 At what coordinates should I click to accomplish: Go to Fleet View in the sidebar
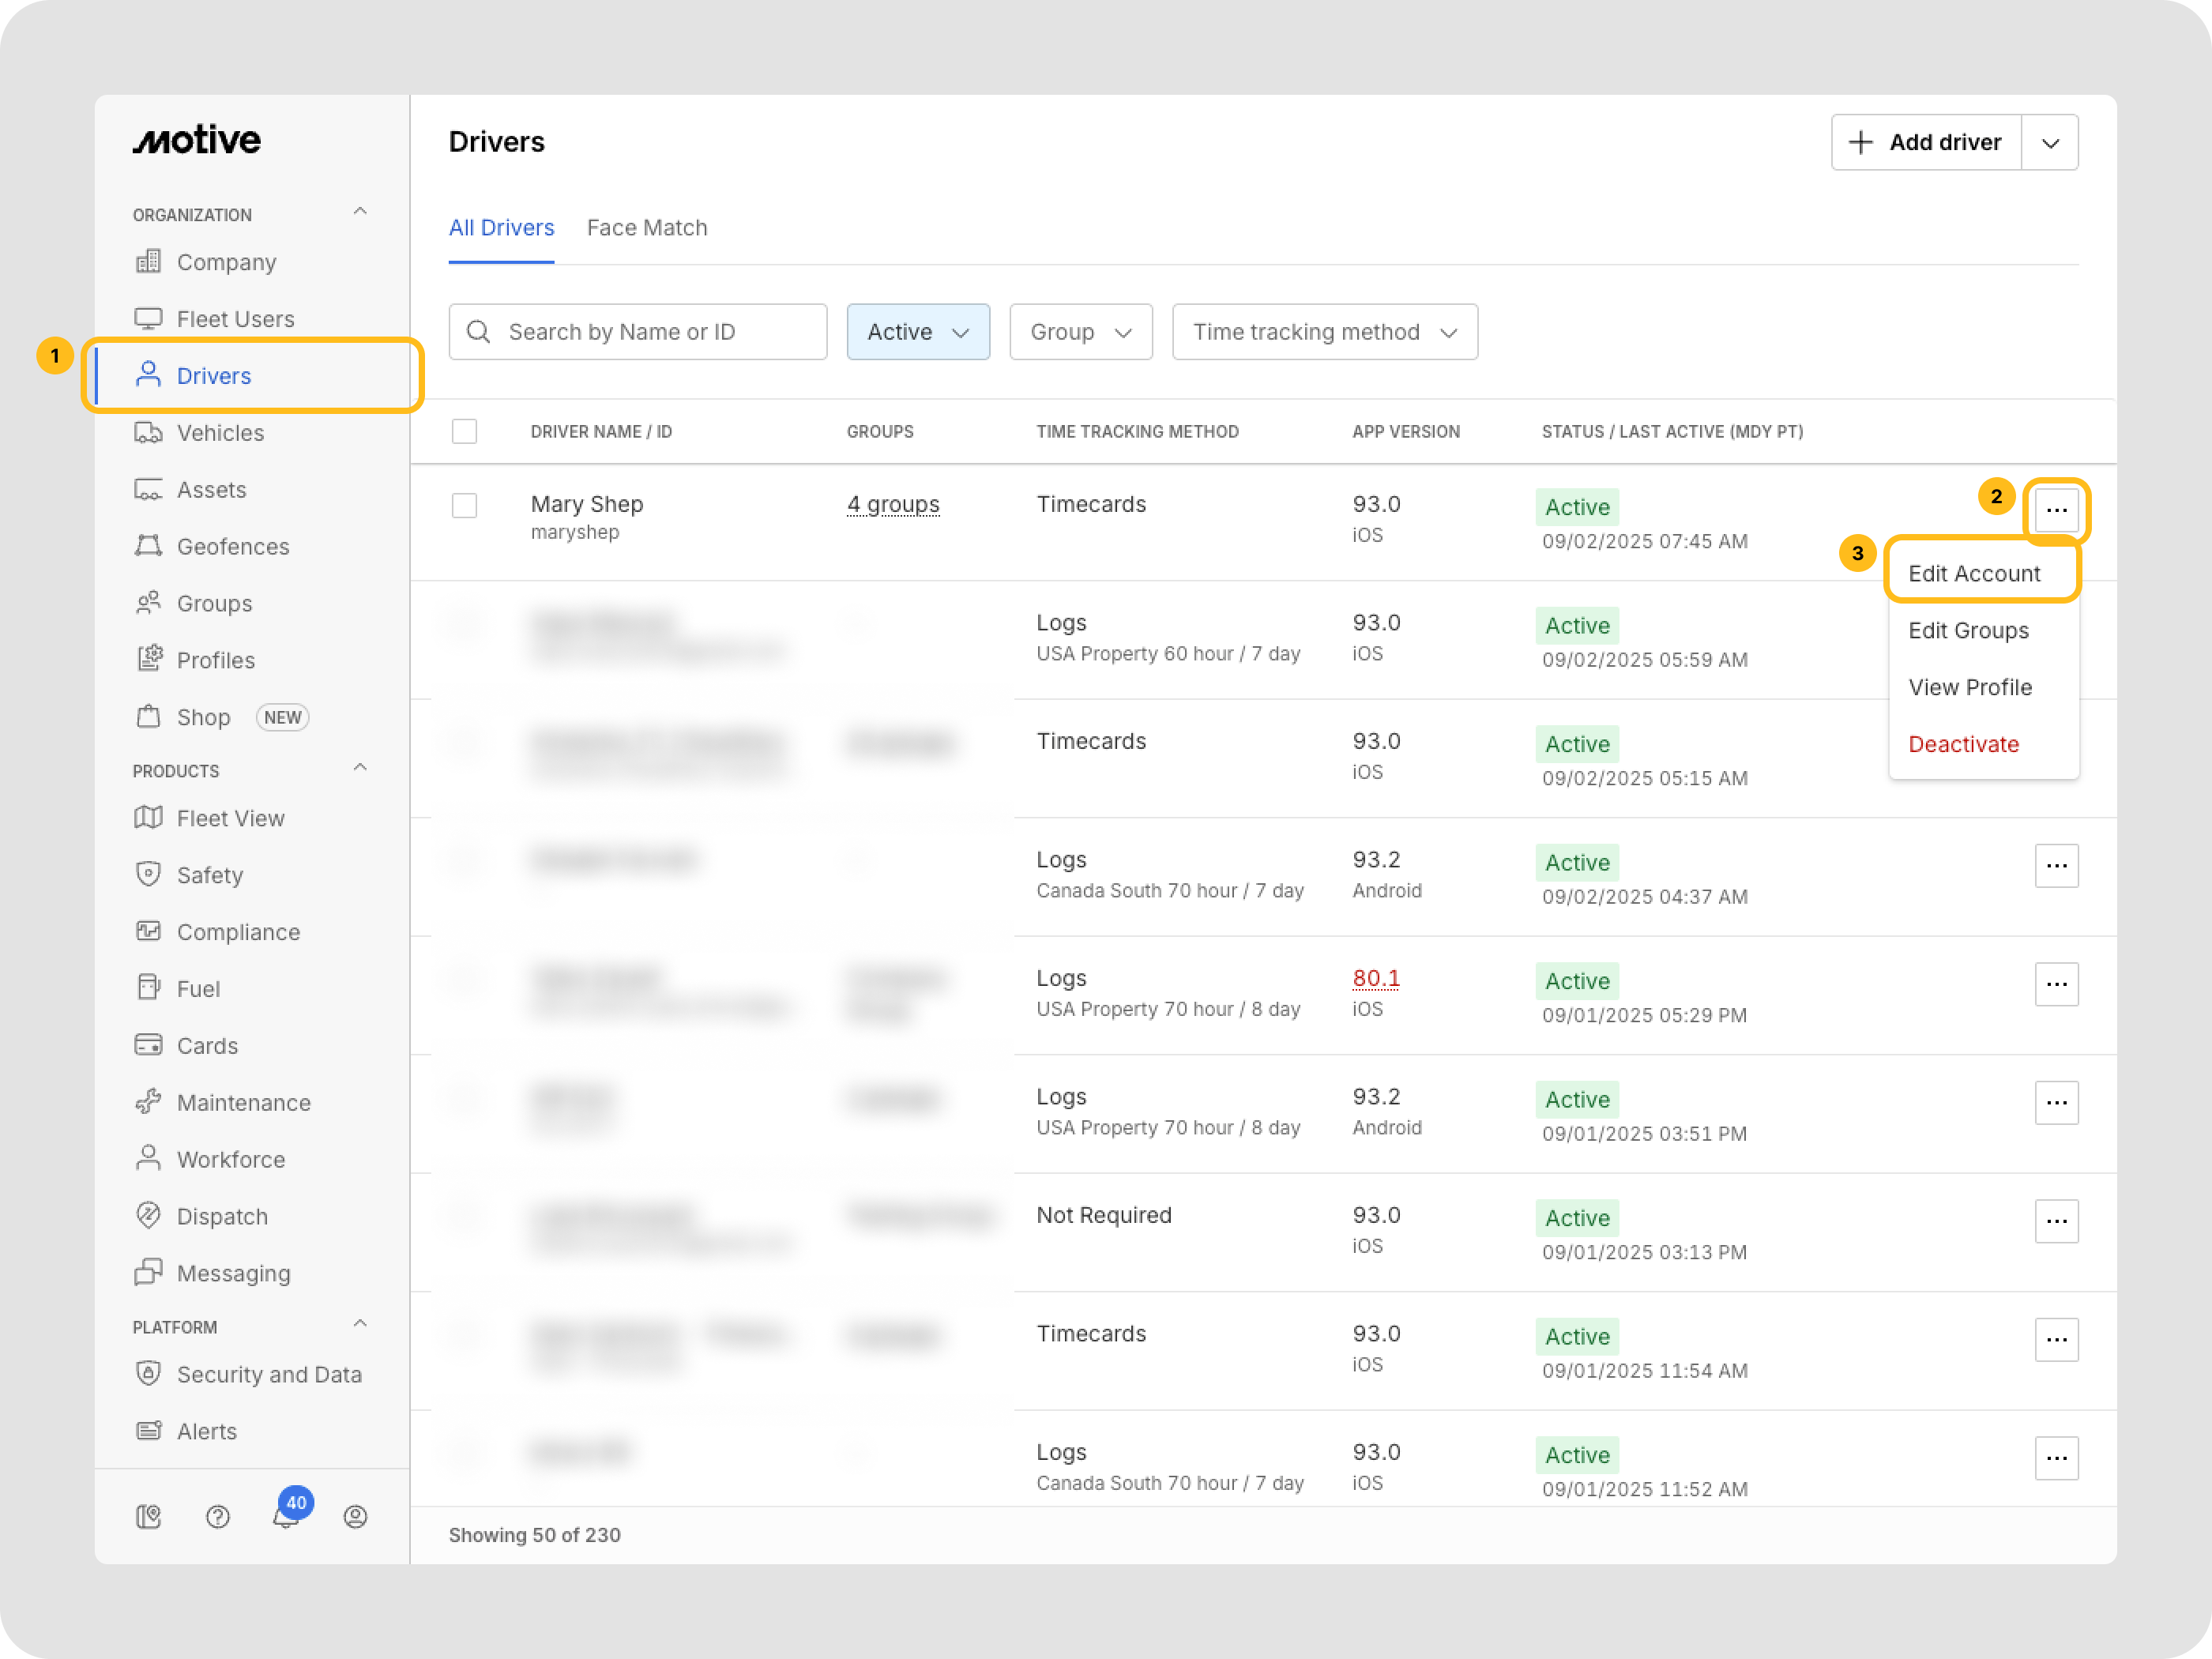click(230, 819)
